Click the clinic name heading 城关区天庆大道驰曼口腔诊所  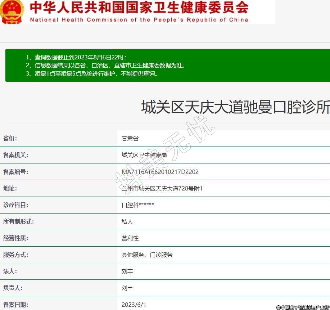pos(235,107)
